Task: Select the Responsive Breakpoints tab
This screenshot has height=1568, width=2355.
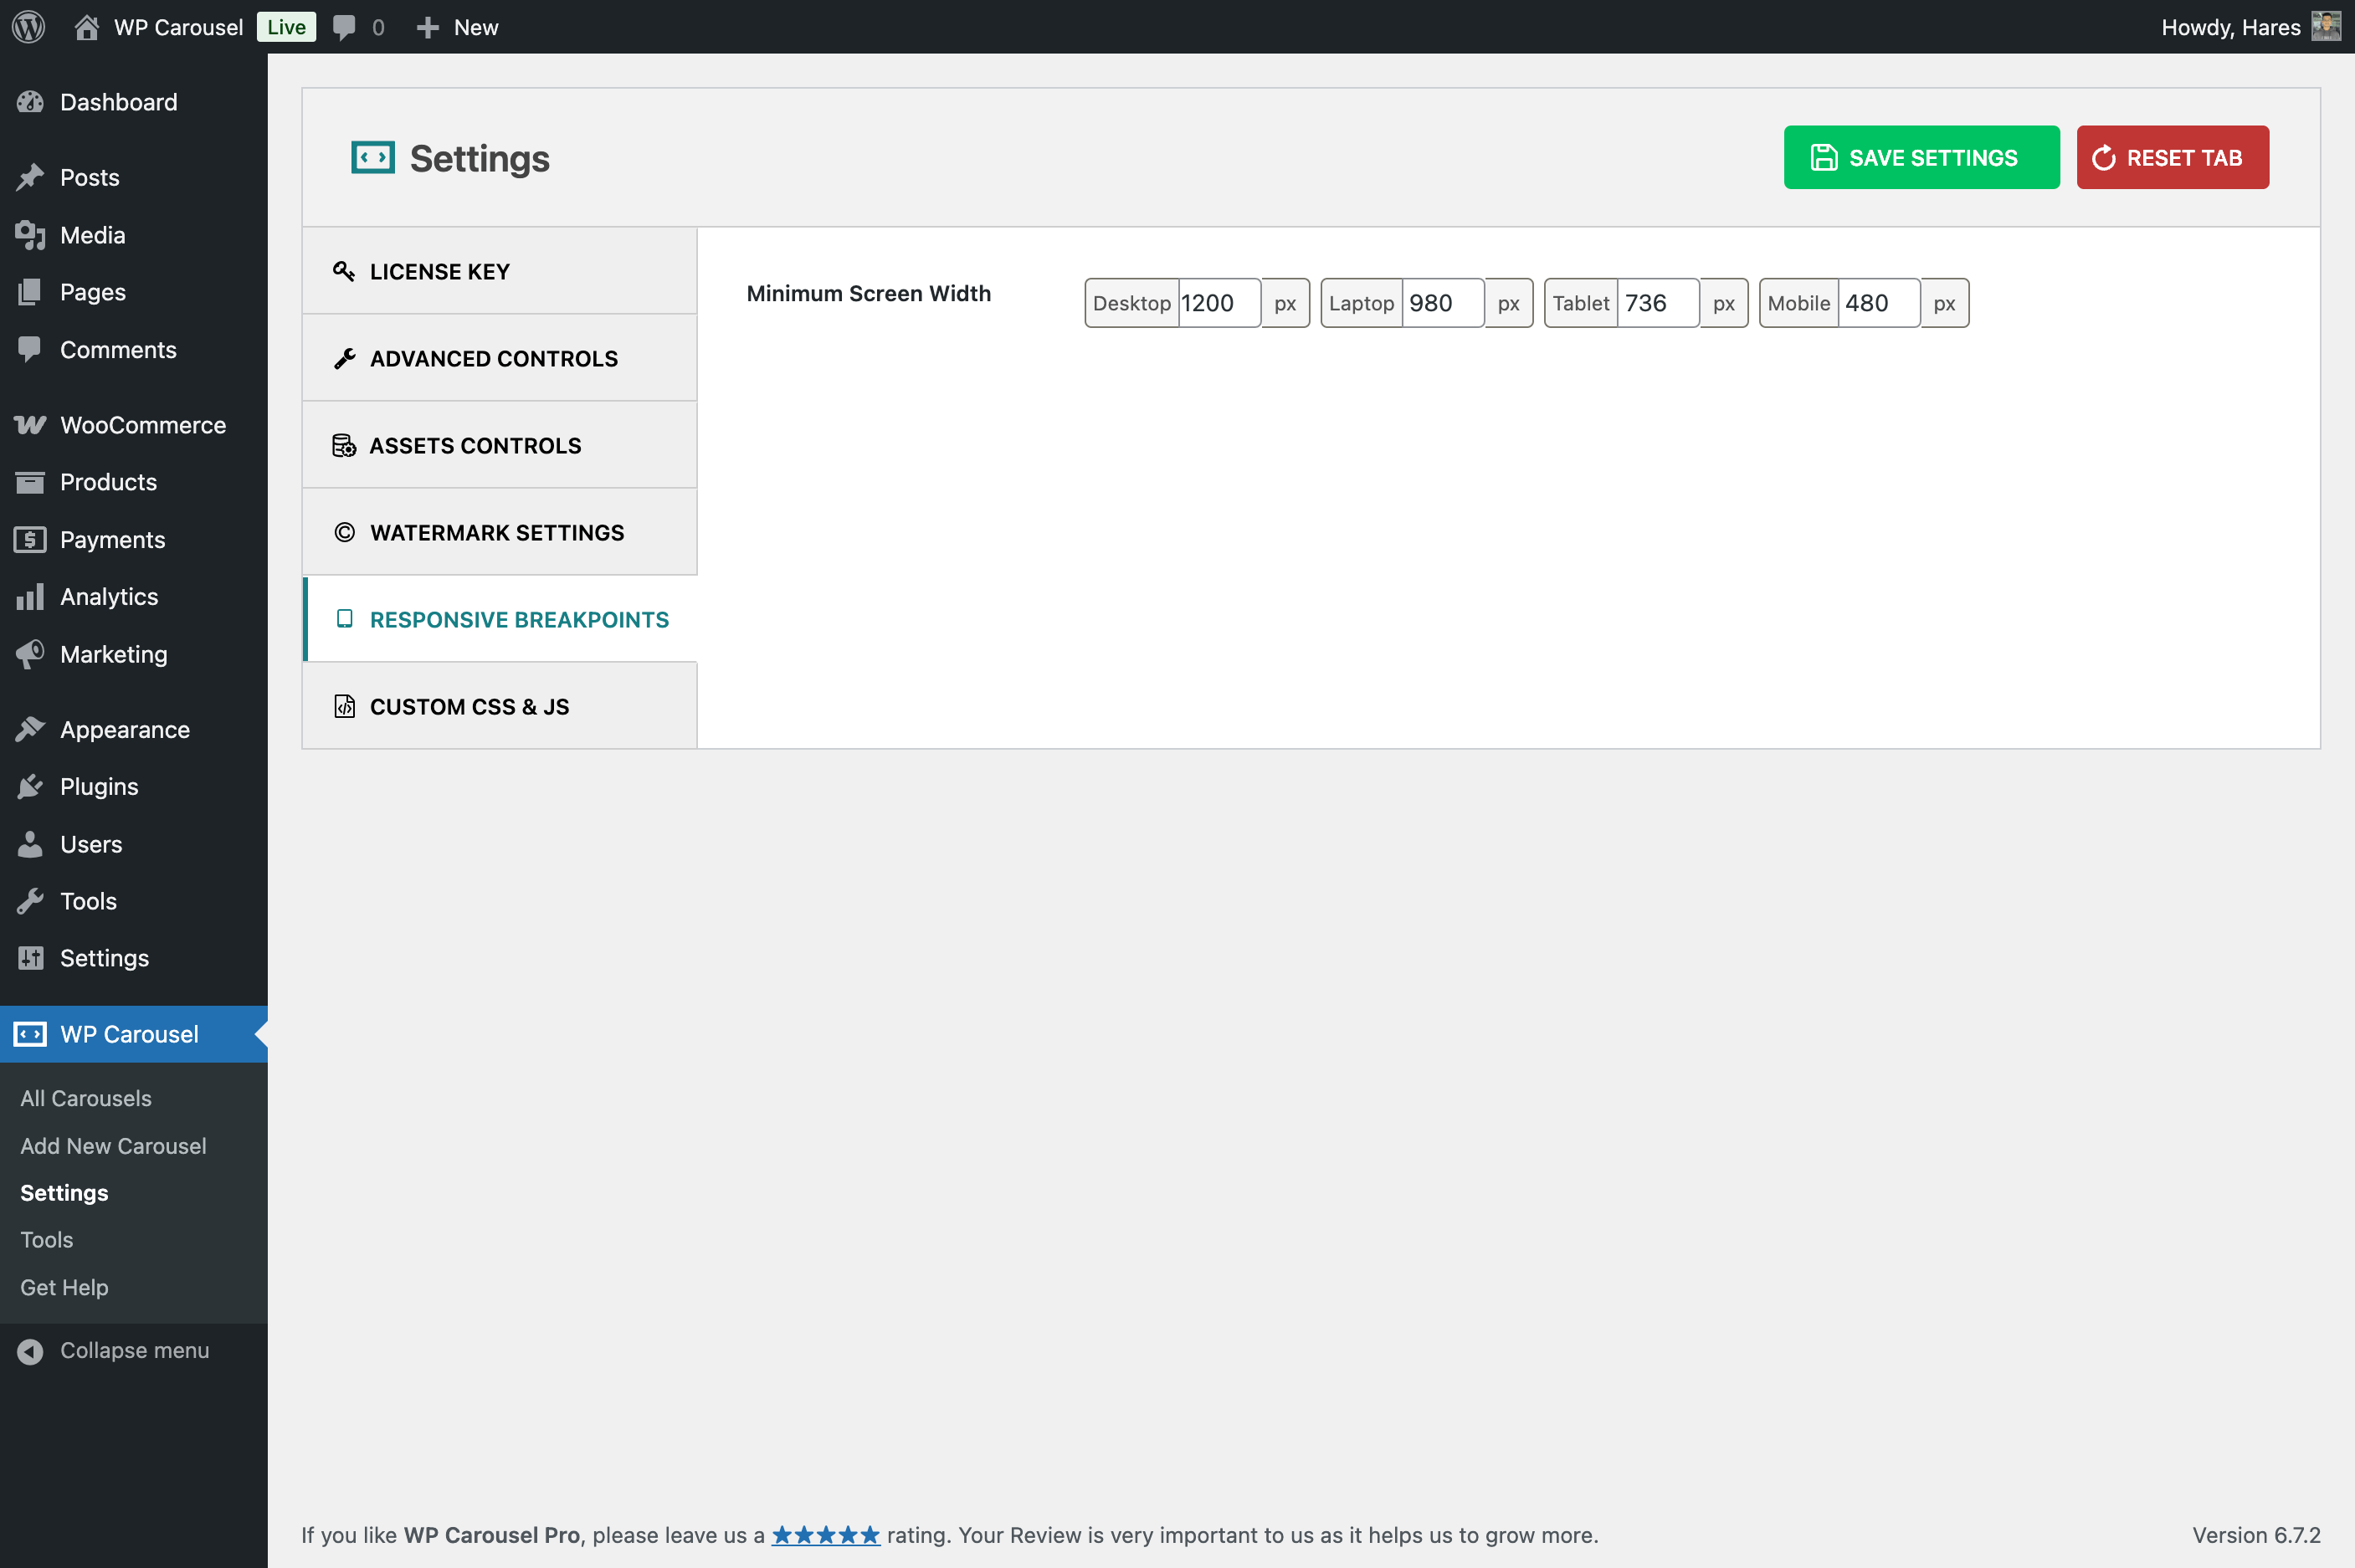Action: coord(500,619)
